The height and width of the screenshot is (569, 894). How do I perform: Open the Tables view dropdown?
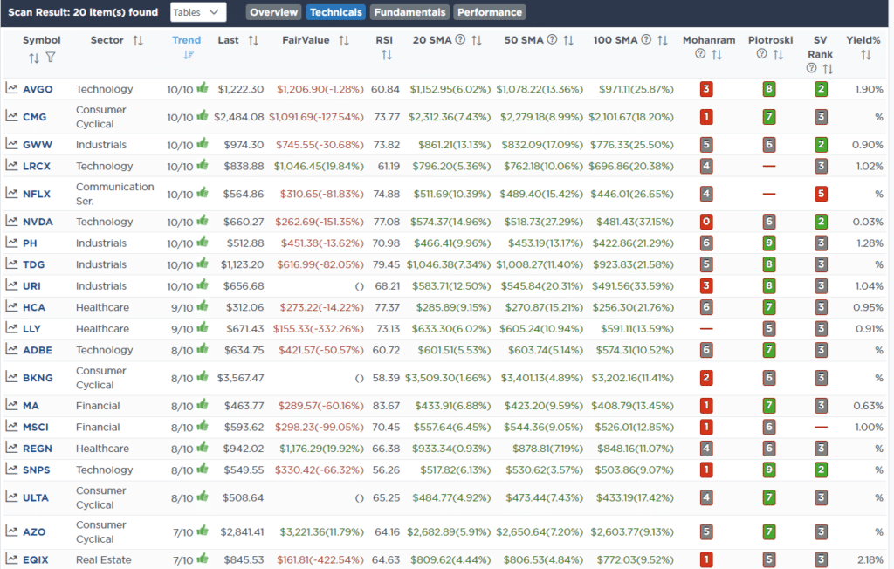coord(198,12)
